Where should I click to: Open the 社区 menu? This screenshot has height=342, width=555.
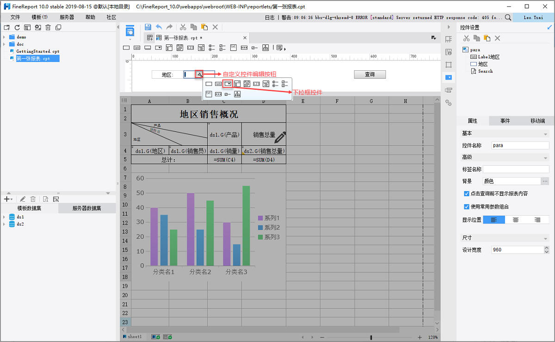(111, 17)
